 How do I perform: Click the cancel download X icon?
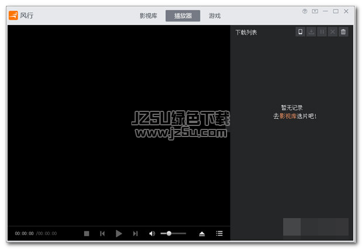click(333, 32)
